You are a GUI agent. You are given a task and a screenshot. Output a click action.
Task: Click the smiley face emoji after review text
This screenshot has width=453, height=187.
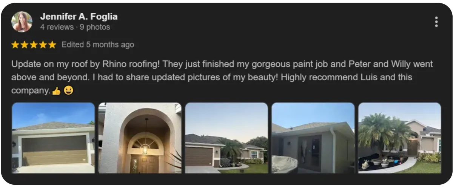coord(68,90)
